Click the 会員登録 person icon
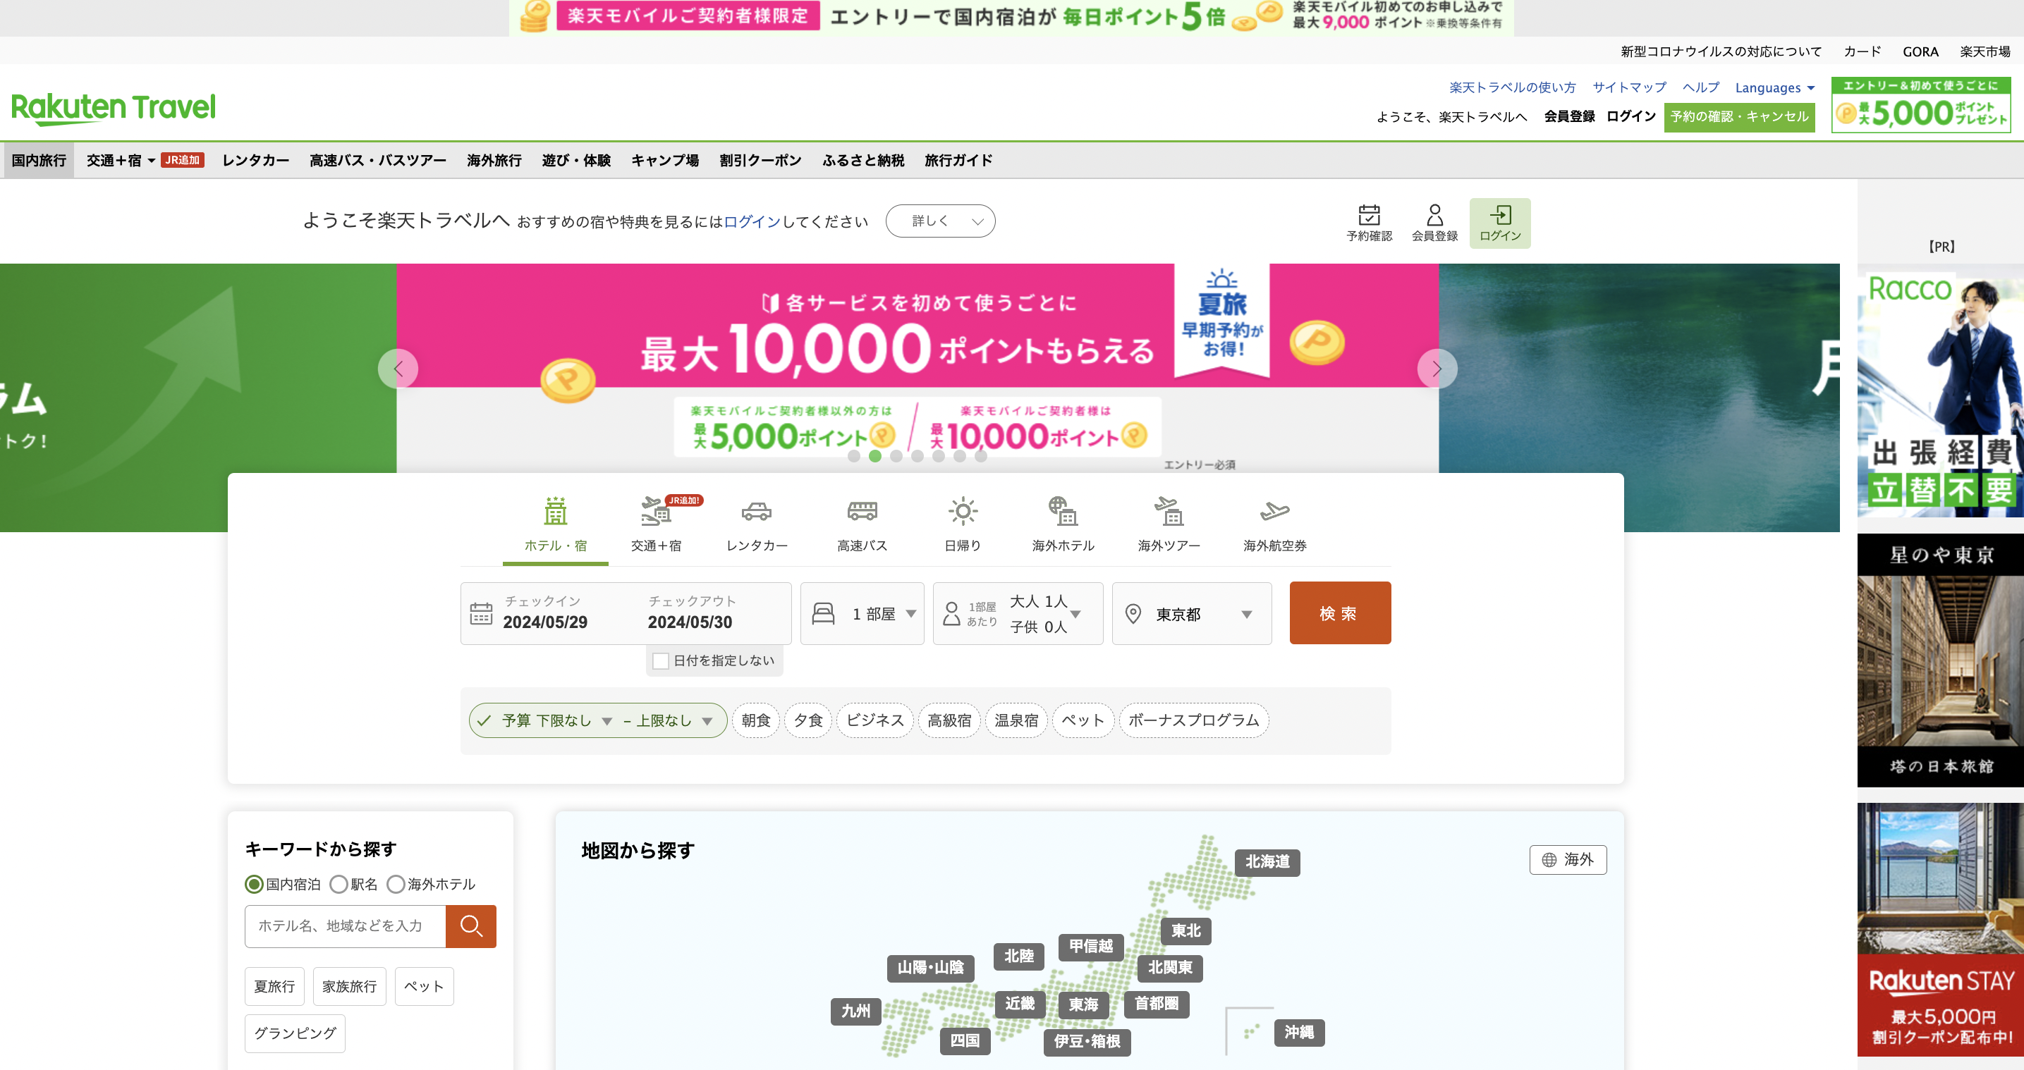 click(x=1434, y=215)
